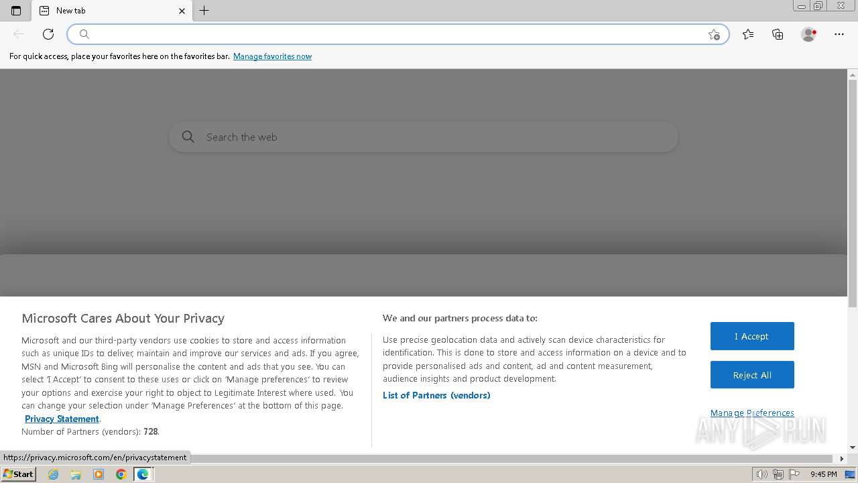This screenshot has width=858, height=483.
Task: Click Manage favorites now link
Action: [272, 56]
